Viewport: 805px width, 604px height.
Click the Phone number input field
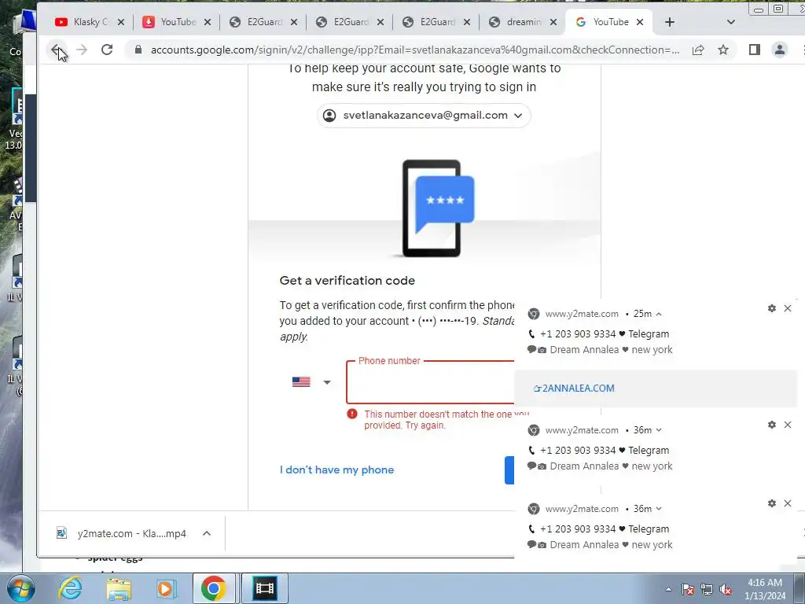click(x=430, y=382)
